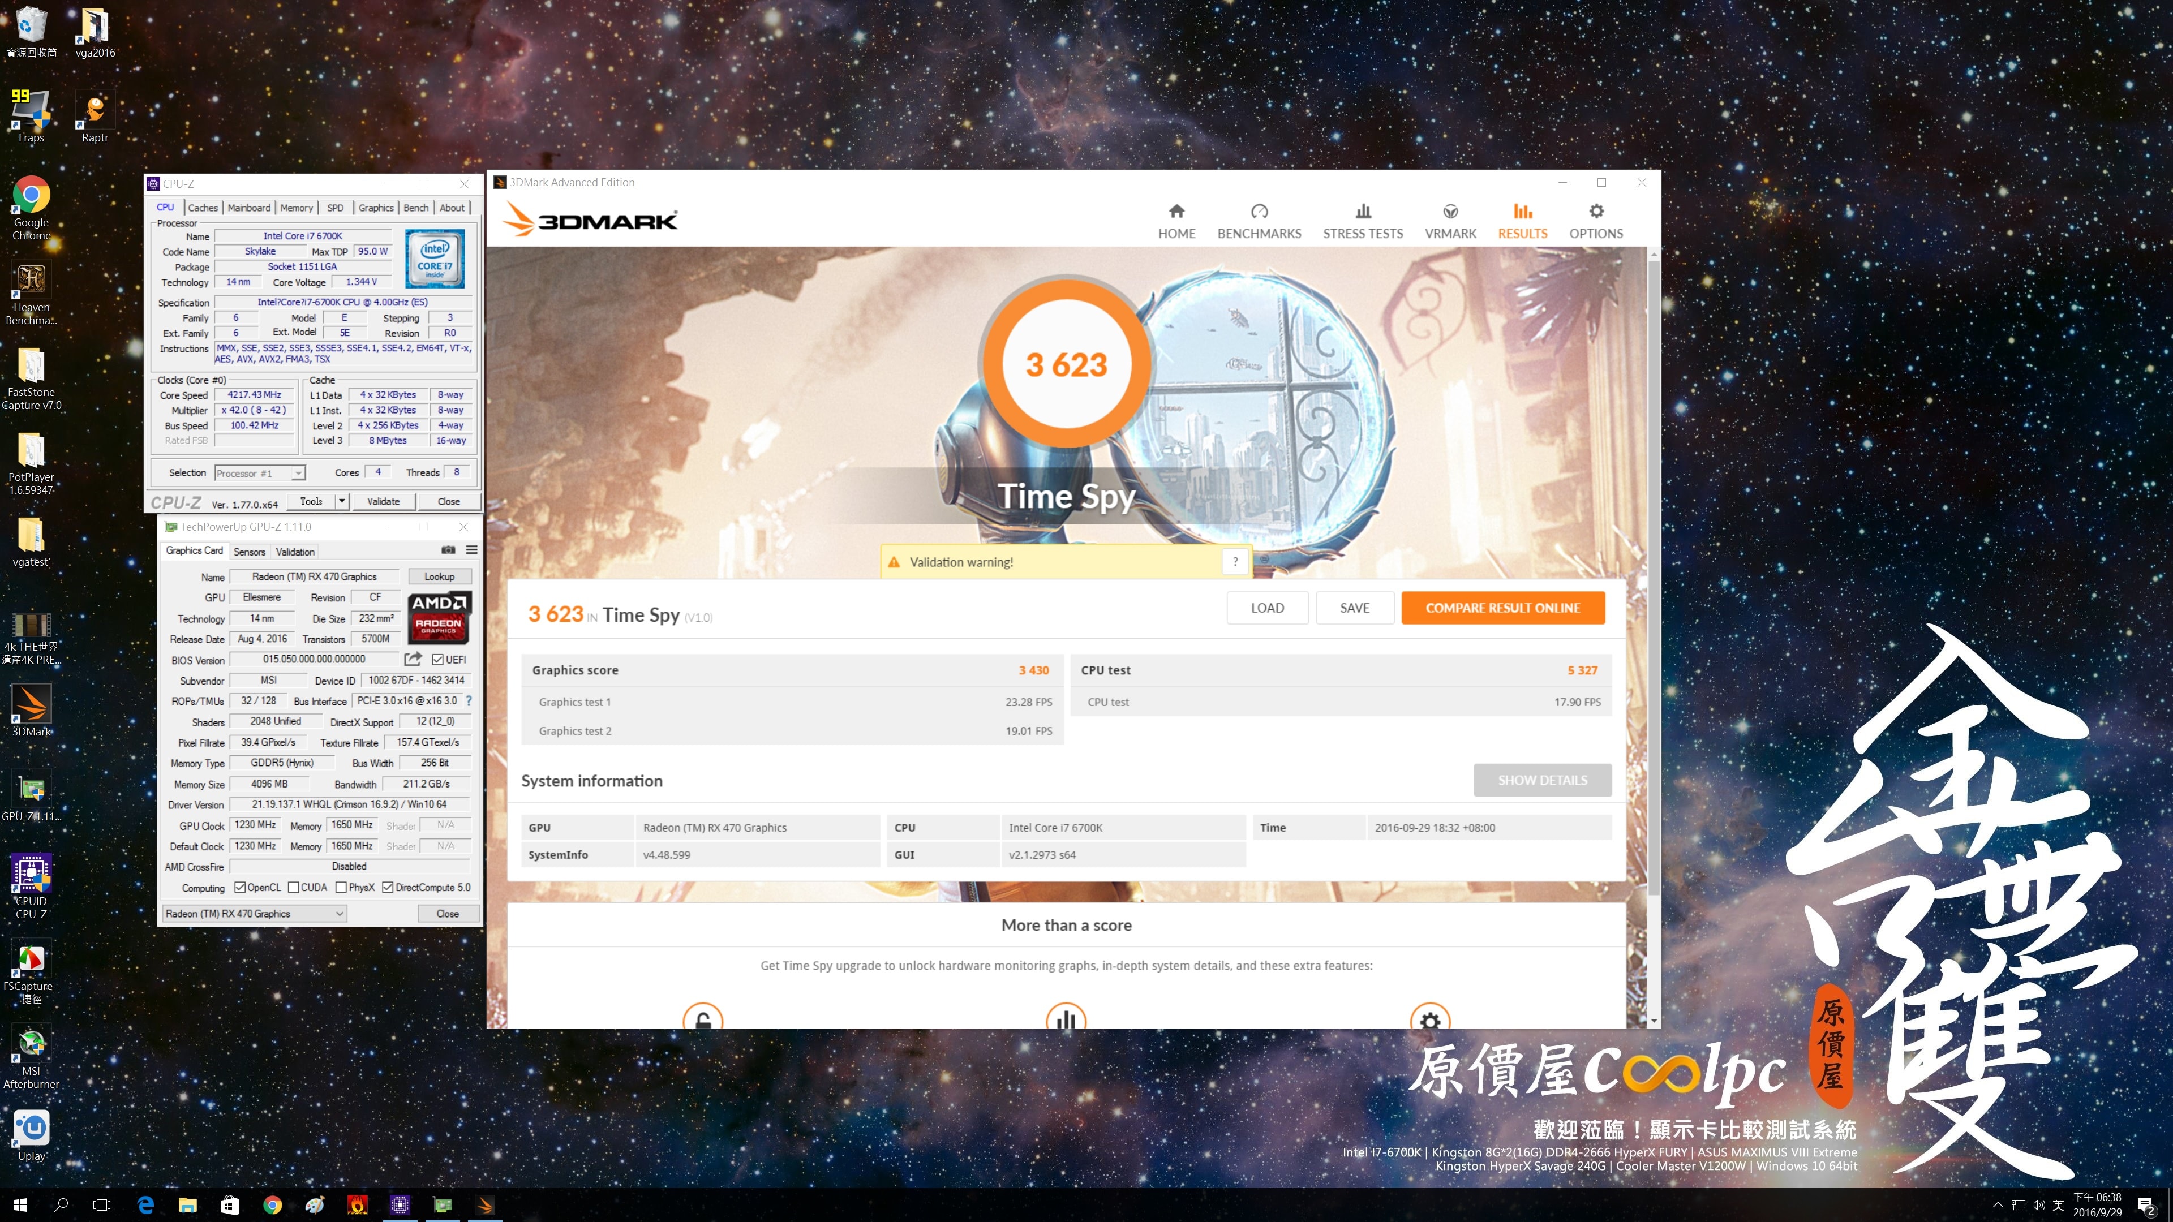This screenshot has width=2173, height=1222.
Task: Open the vgatest folder icon
Action: pos(31,541)
